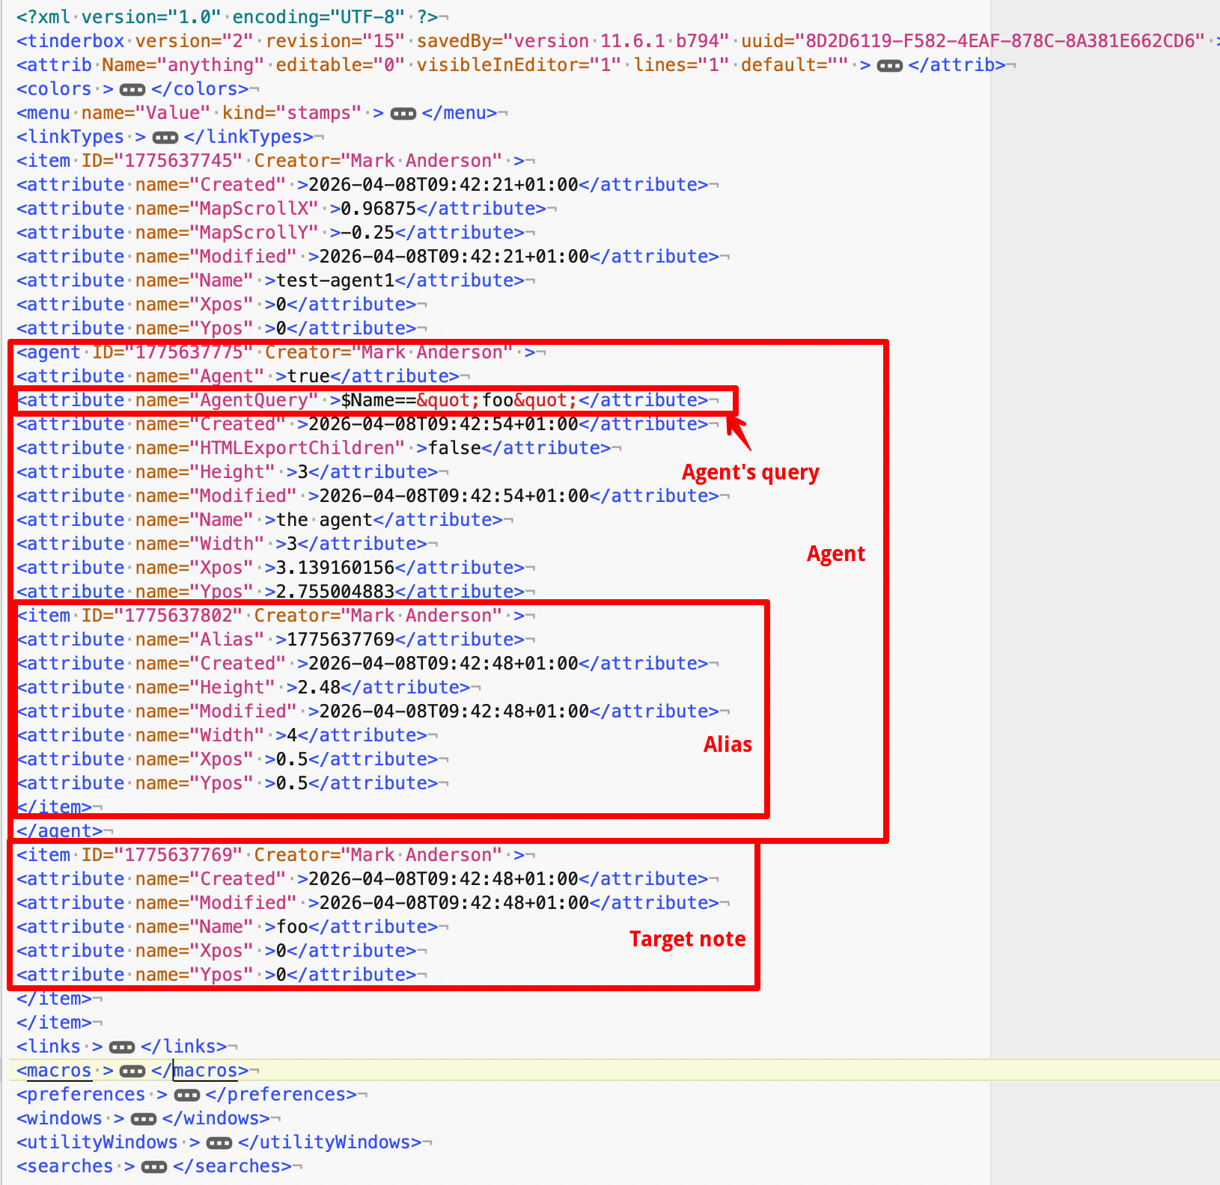Expand the collapsed preferences section
The height and width of the screenshot is (1185, 1220).
[x=186, y=1095]
